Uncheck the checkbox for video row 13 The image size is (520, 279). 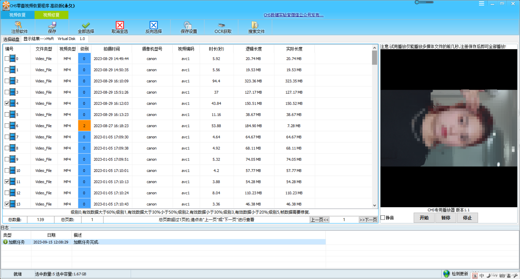click(7, 204)
